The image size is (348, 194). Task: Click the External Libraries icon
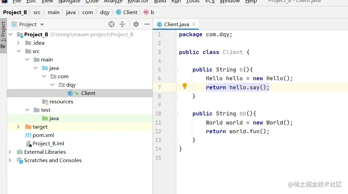(x=20, y=152)
